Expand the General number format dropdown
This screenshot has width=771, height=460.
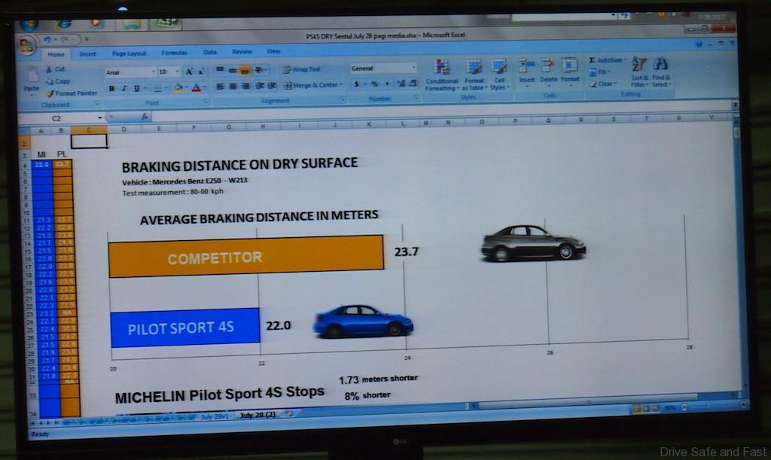(413, 69)
